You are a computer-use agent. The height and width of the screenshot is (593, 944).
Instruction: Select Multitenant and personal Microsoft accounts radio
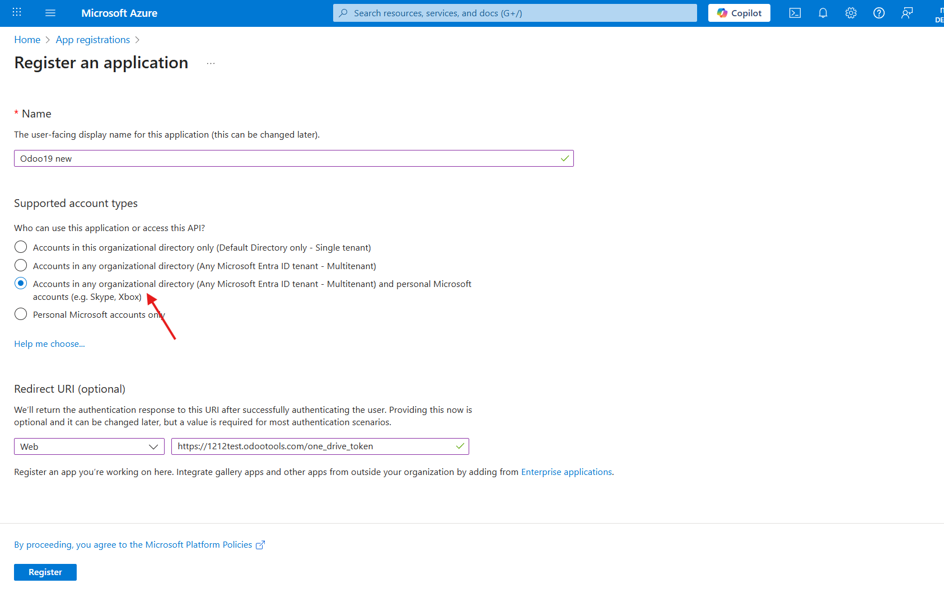pos(21,283)
